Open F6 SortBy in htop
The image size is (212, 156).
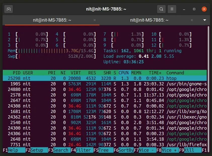tap(124, 150)
